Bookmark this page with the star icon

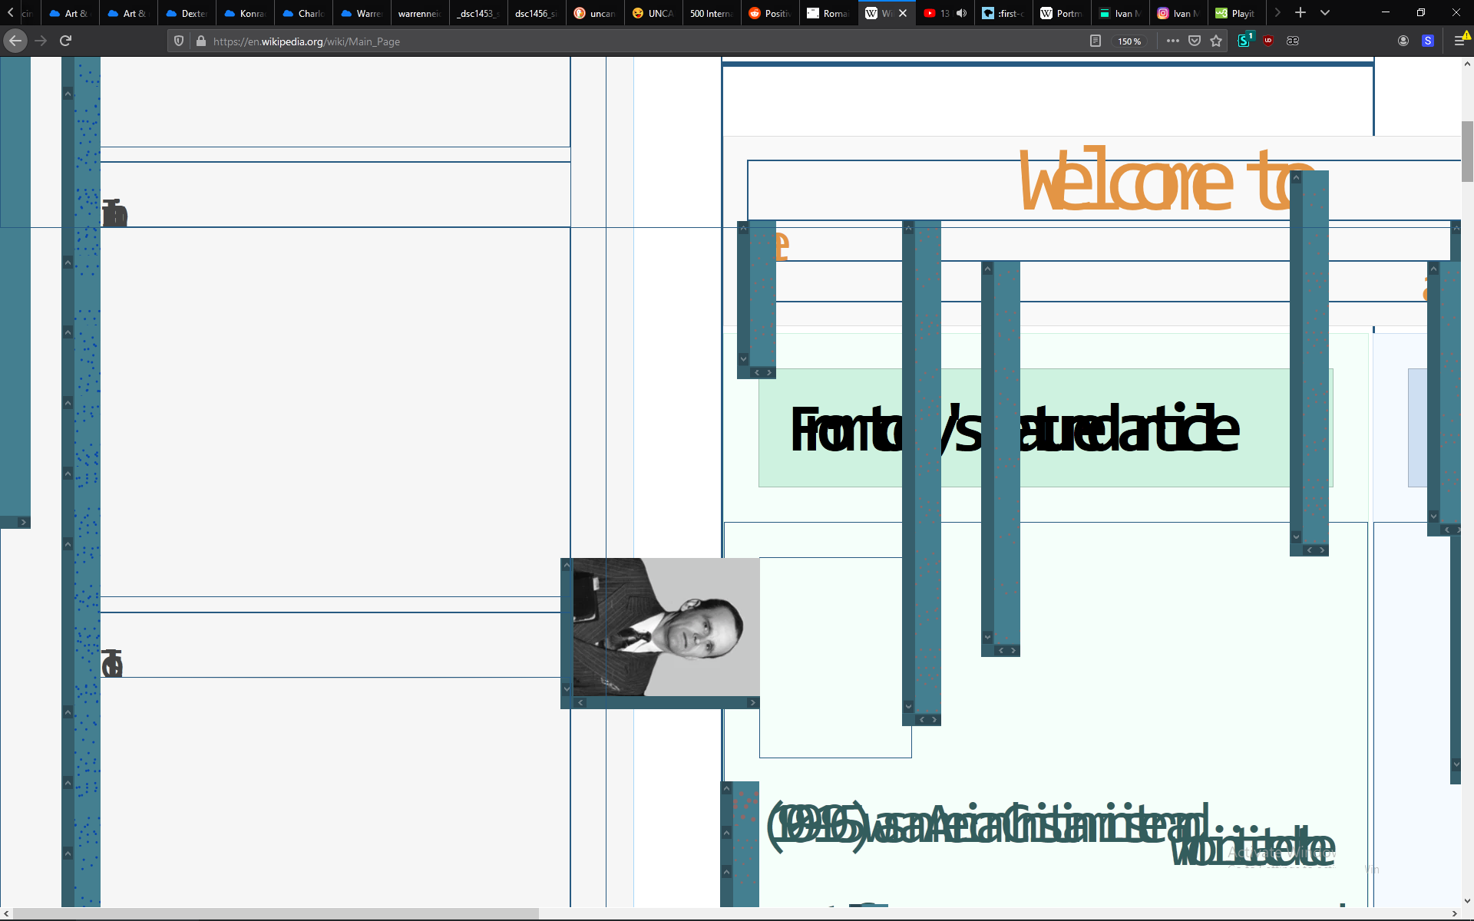(1217, 41)
